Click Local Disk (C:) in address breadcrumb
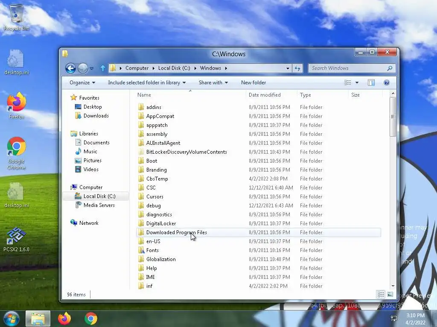The width and height of the screenshot is (437, 327). 174,68
